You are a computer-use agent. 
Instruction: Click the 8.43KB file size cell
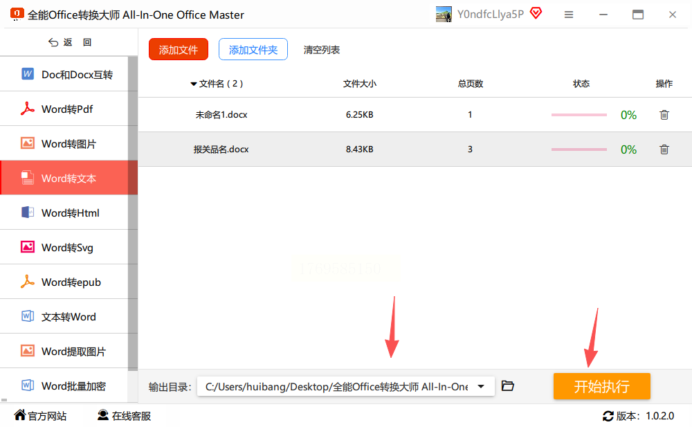360,149
